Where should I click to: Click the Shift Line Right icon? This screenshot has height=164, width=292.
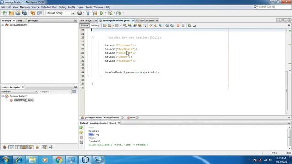(x=172, y=26)
